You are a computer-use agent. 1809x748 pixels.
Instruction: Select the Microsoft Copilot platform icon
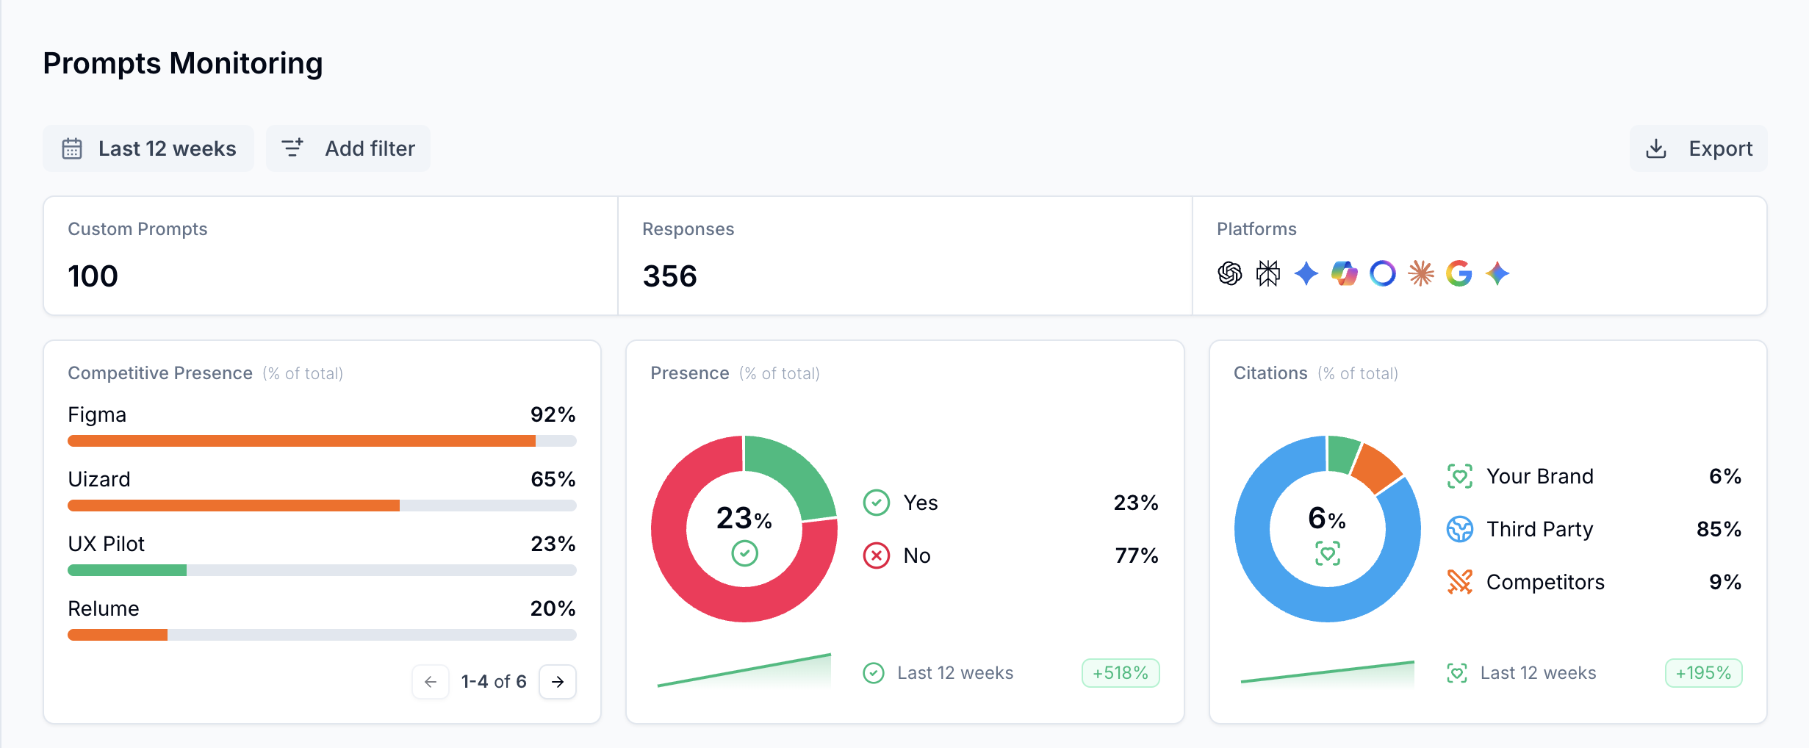tap(1344, 274)
